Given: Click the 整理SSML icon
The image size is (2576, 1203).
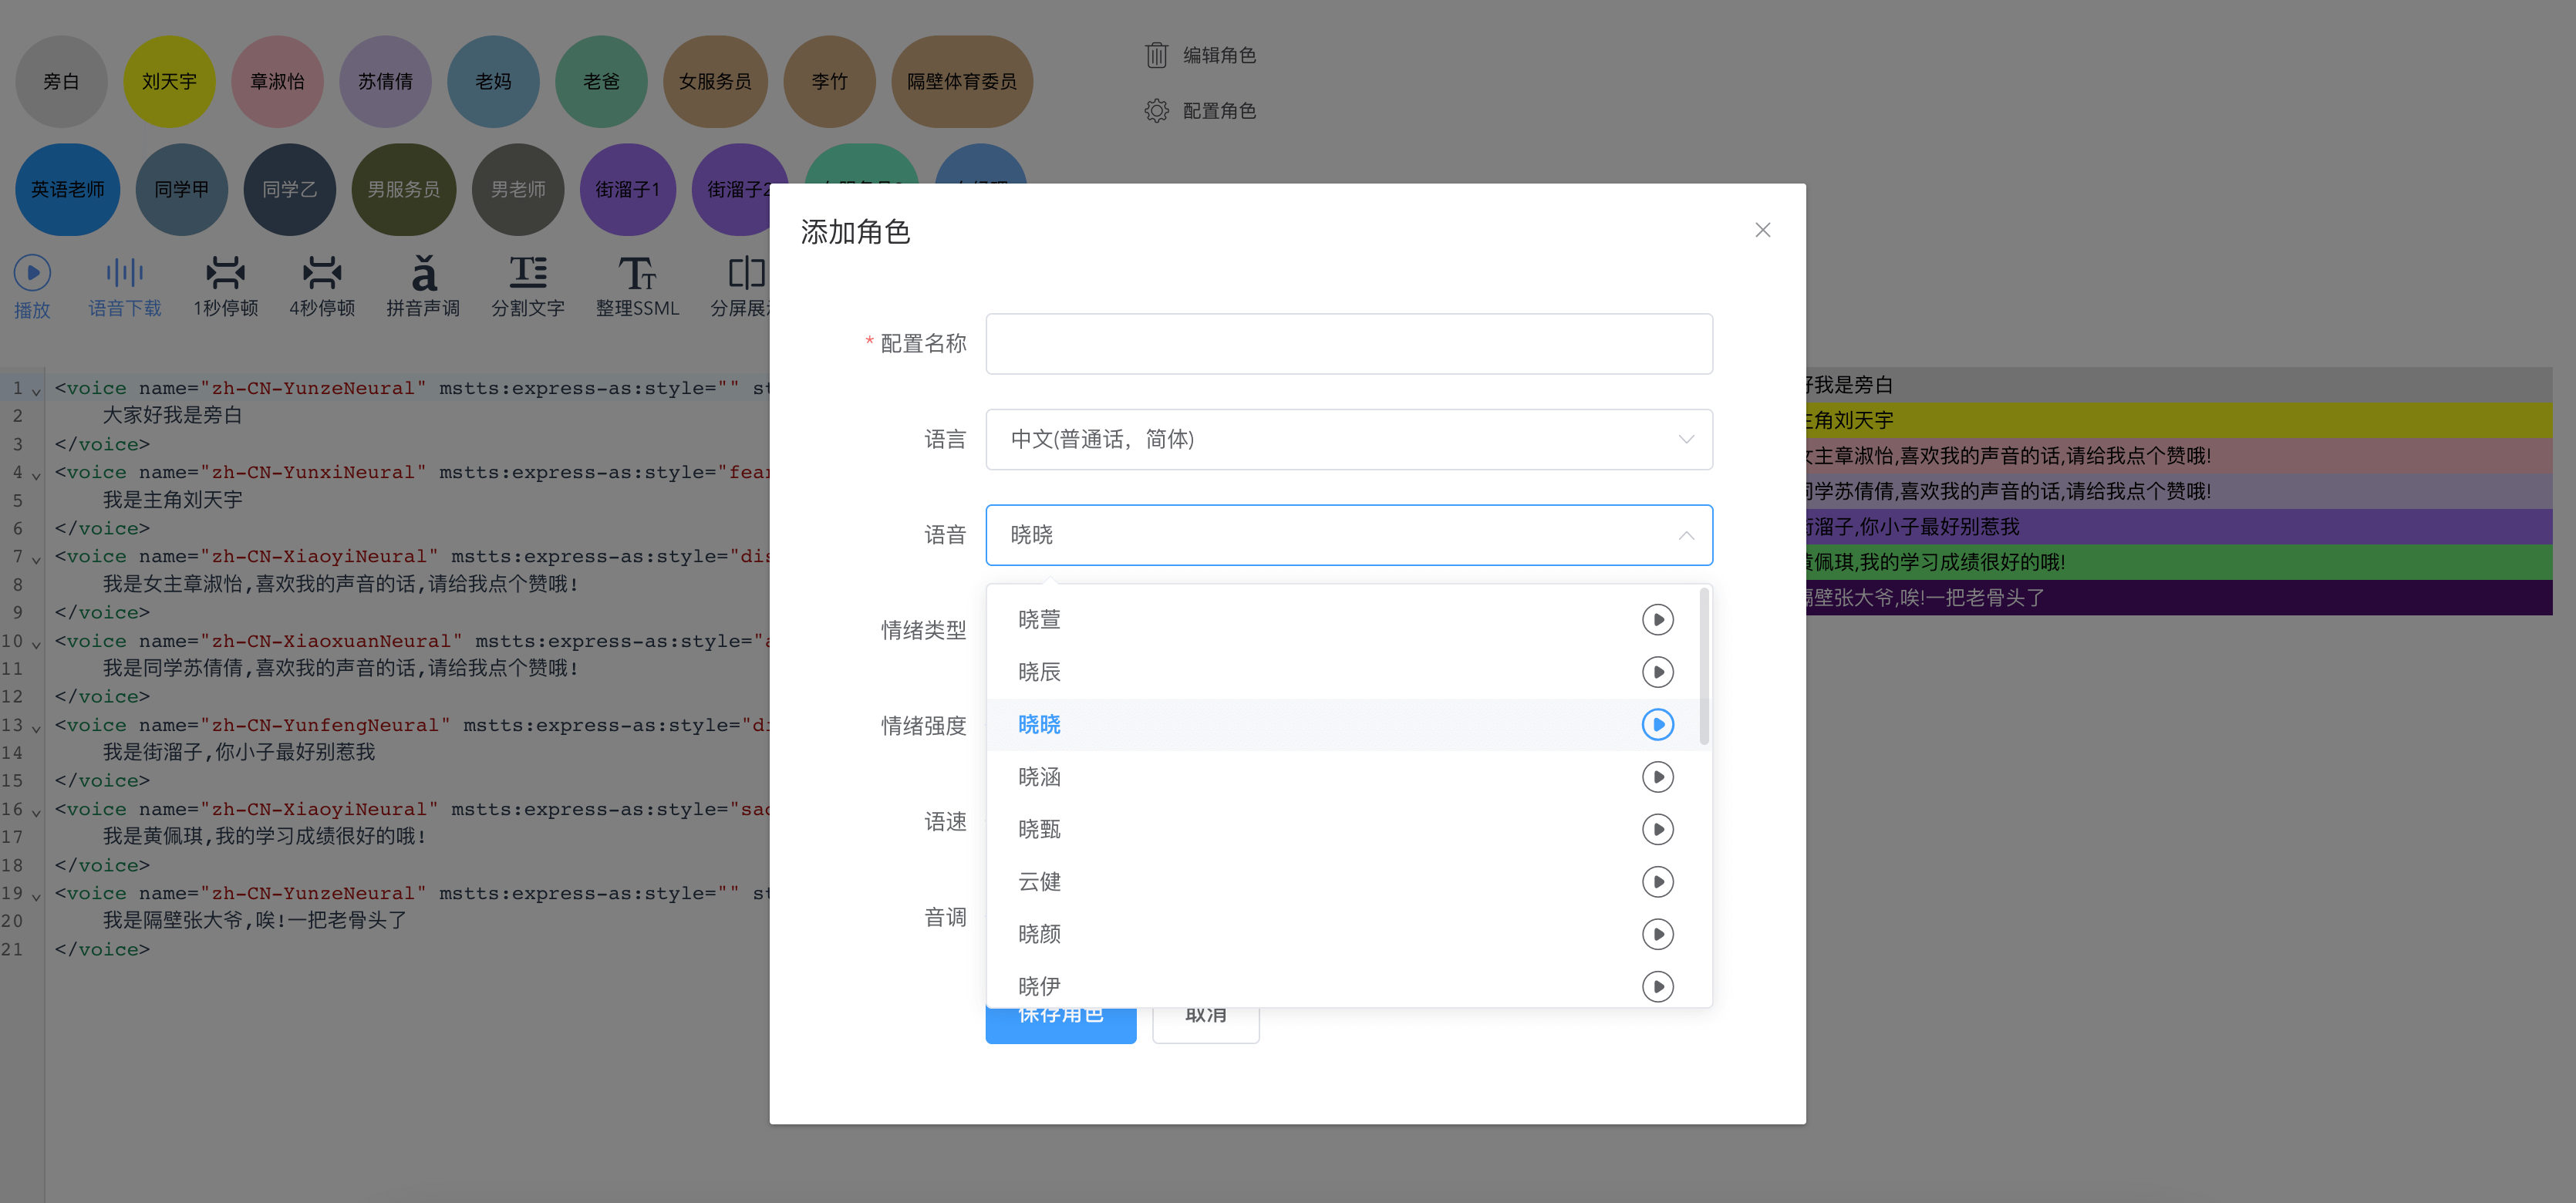Looking at the screenshot, I should 639,271.
